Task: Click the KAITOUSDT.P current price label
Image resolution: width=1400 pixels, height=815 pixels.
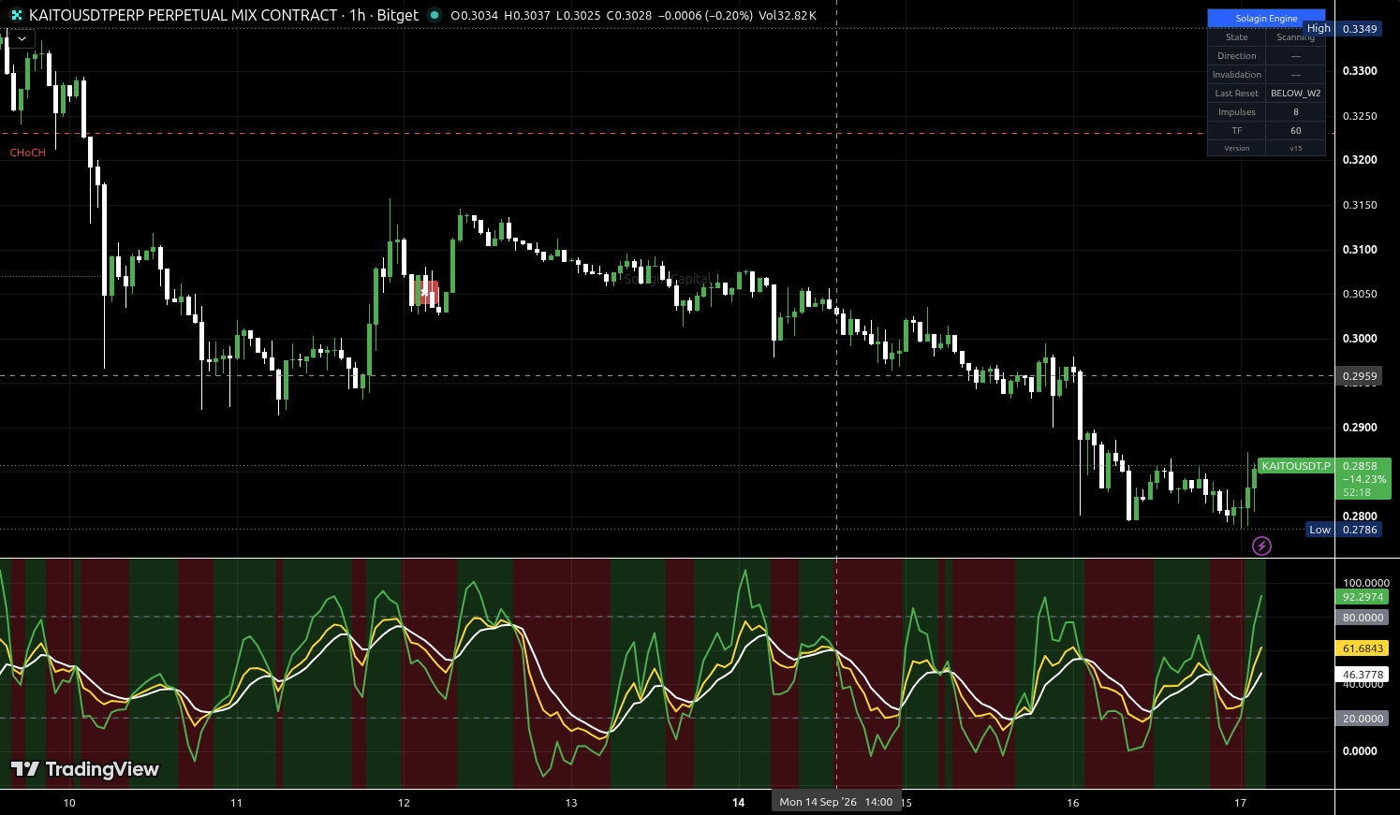Action: pos(1296,466)
